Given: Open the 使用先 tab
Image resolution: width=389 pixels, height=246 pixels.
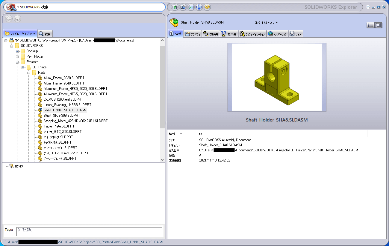Looking at the screenshot, I should click(229, 33).
